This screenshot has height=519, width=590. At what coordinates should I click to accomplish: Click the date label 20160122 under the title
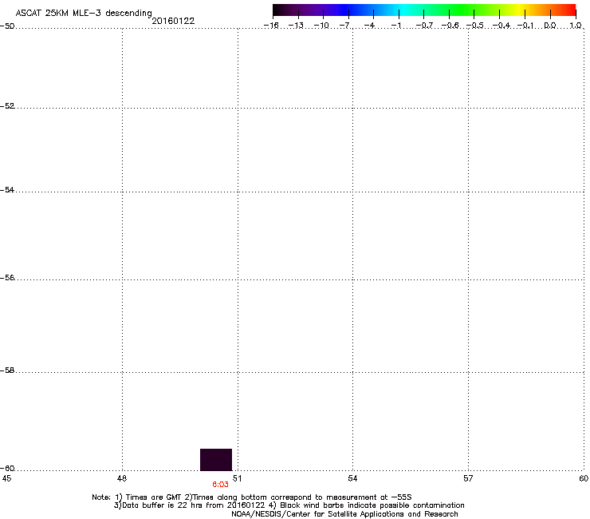pos(173,21)
